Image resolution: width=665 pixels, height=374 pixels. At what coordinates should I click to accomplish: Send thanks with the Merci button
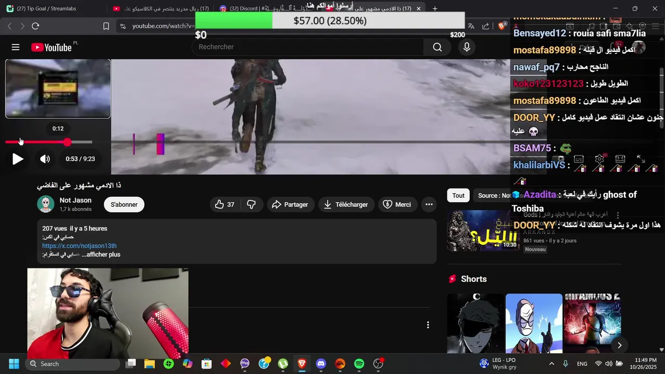397,205
